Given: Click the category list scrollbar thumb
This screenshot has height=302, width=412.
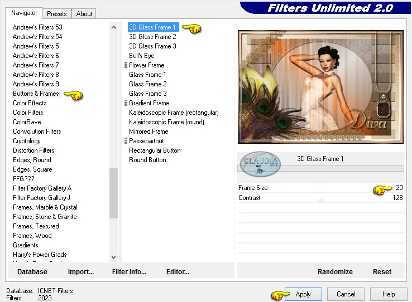Looking at the screenshot, I should (113, 193).
